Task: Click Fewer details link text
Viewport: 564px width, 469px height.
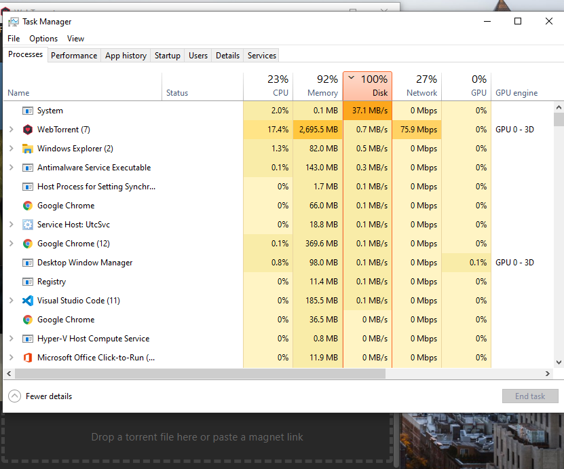Action: point(49,396)
